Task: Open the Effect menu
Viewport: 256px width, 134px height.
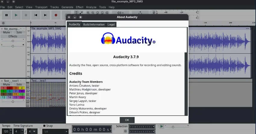Action: point(80,7)
